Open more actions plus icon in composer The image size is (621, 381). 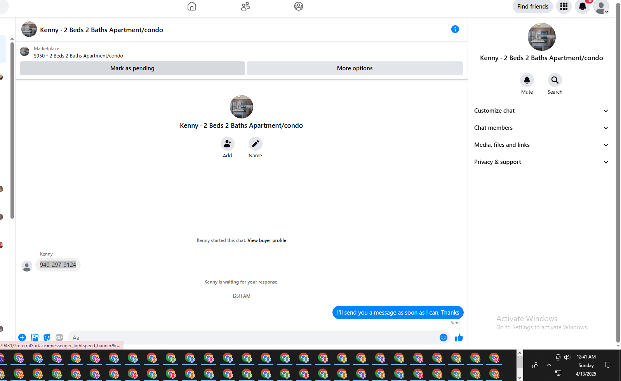(22, 338)
